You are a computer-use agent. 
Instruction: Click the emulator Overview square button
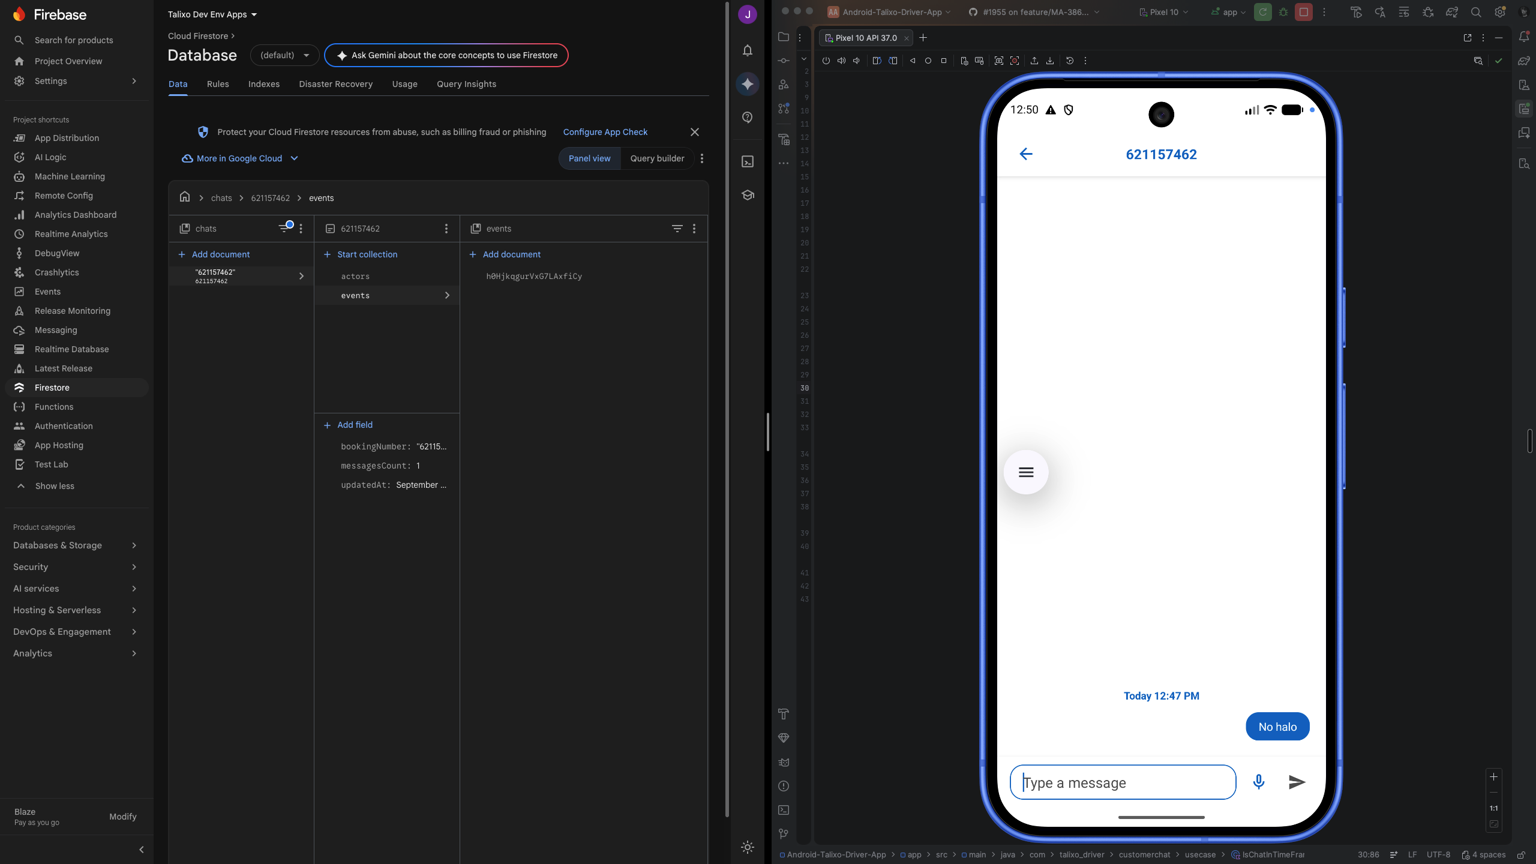click(x=944, y=61)
